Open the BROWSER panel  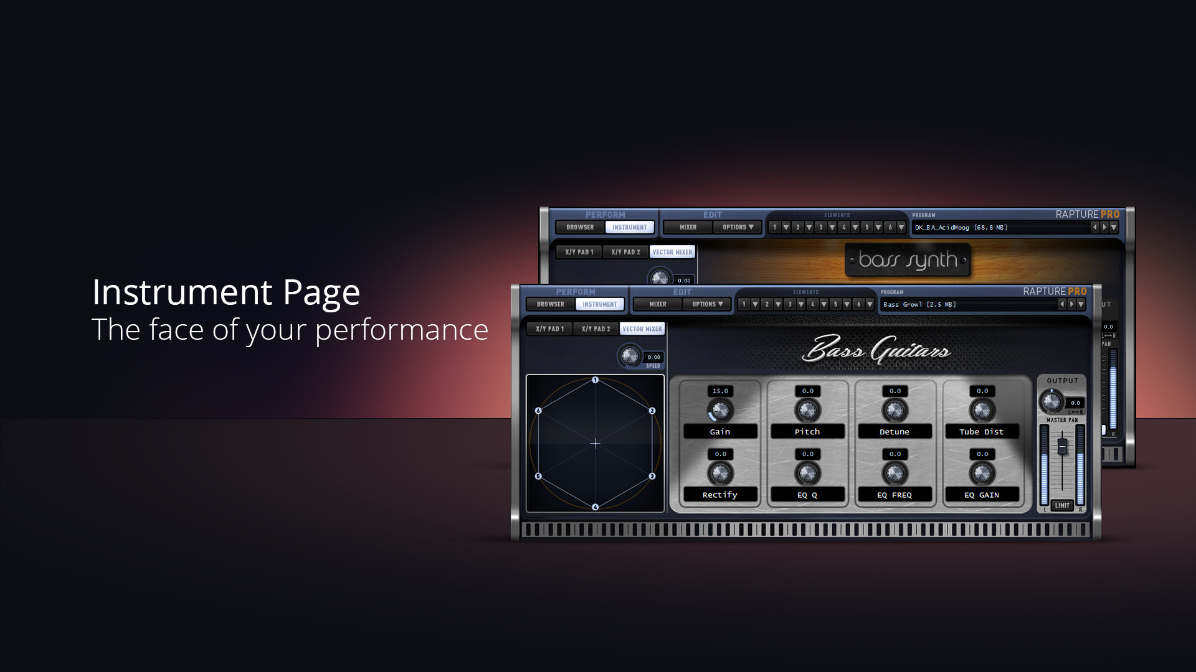tap(551, 304)
